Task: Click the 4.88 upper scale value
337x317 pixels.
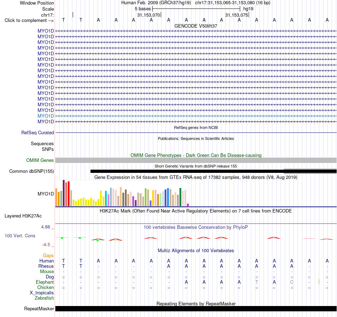Action: [x=45, y=227]
